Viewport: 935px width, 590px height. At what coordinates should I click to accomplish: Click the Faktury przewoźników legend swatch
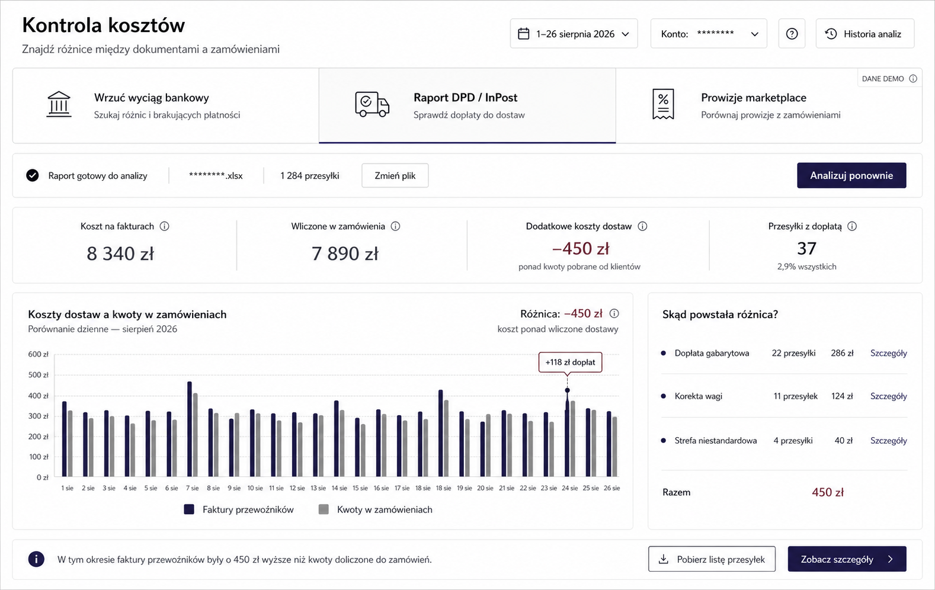(189, 509)
